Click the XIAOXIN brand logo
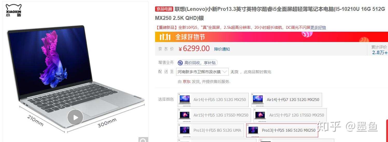The image size is (388, 142). 13,10
